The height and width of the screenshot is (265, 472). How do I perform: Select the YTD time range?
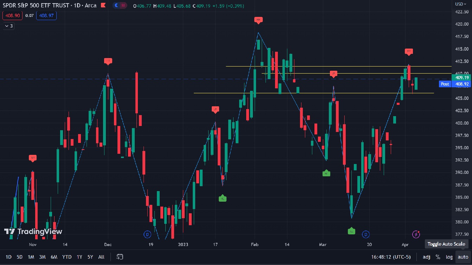tap(67, 257)
